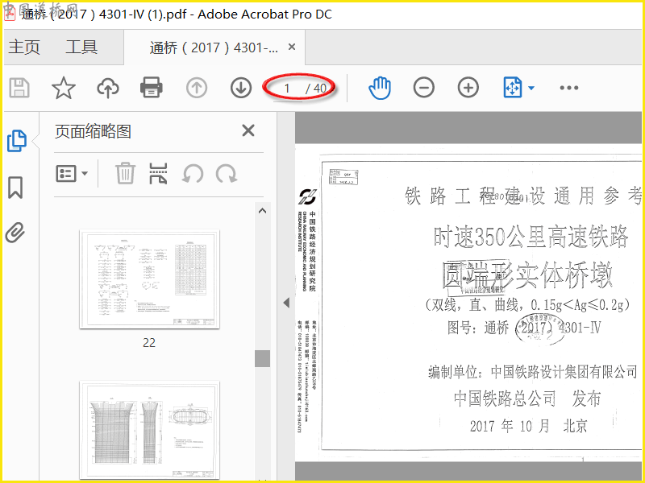Print the document with printer icon
This screenshot has height=483, width=645.
pyautogui.click(x=152, y=88)
